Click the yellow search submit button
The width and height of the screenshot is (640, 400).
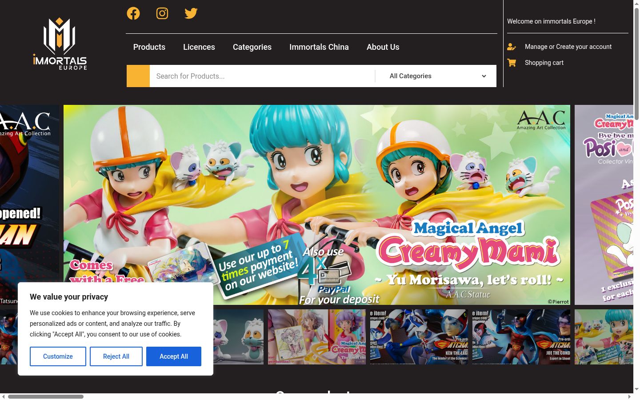tap(138, 76)
